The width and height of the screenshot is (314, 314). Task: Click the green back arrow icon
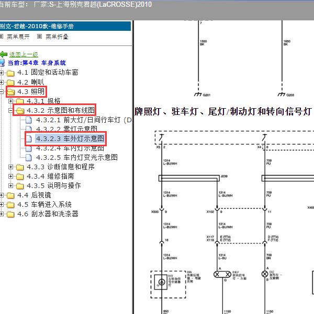4,54
